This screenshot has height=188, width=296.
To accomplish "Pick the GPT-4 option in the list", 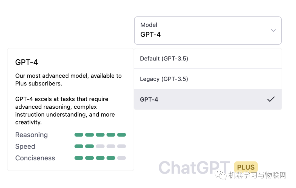I will [x=149, y=99].
